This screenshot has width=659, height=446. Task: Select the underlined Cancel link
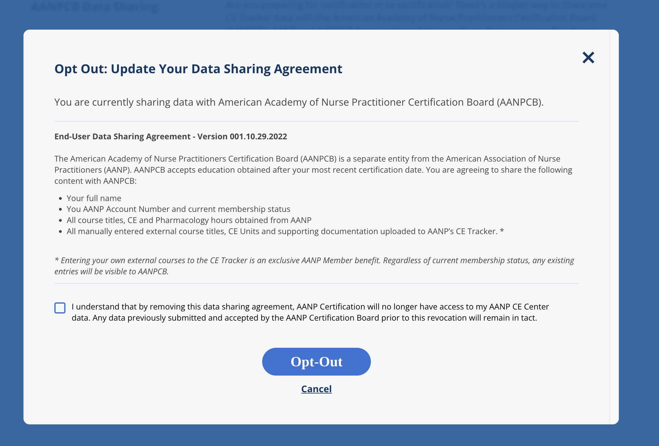[316, 389]
